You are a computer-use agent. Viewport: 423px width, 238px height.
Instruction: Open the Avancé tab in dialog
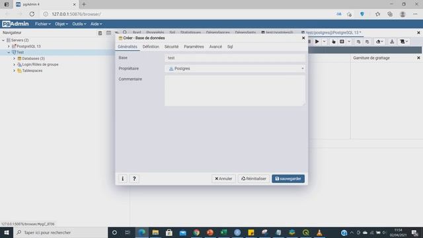(215, 47)
